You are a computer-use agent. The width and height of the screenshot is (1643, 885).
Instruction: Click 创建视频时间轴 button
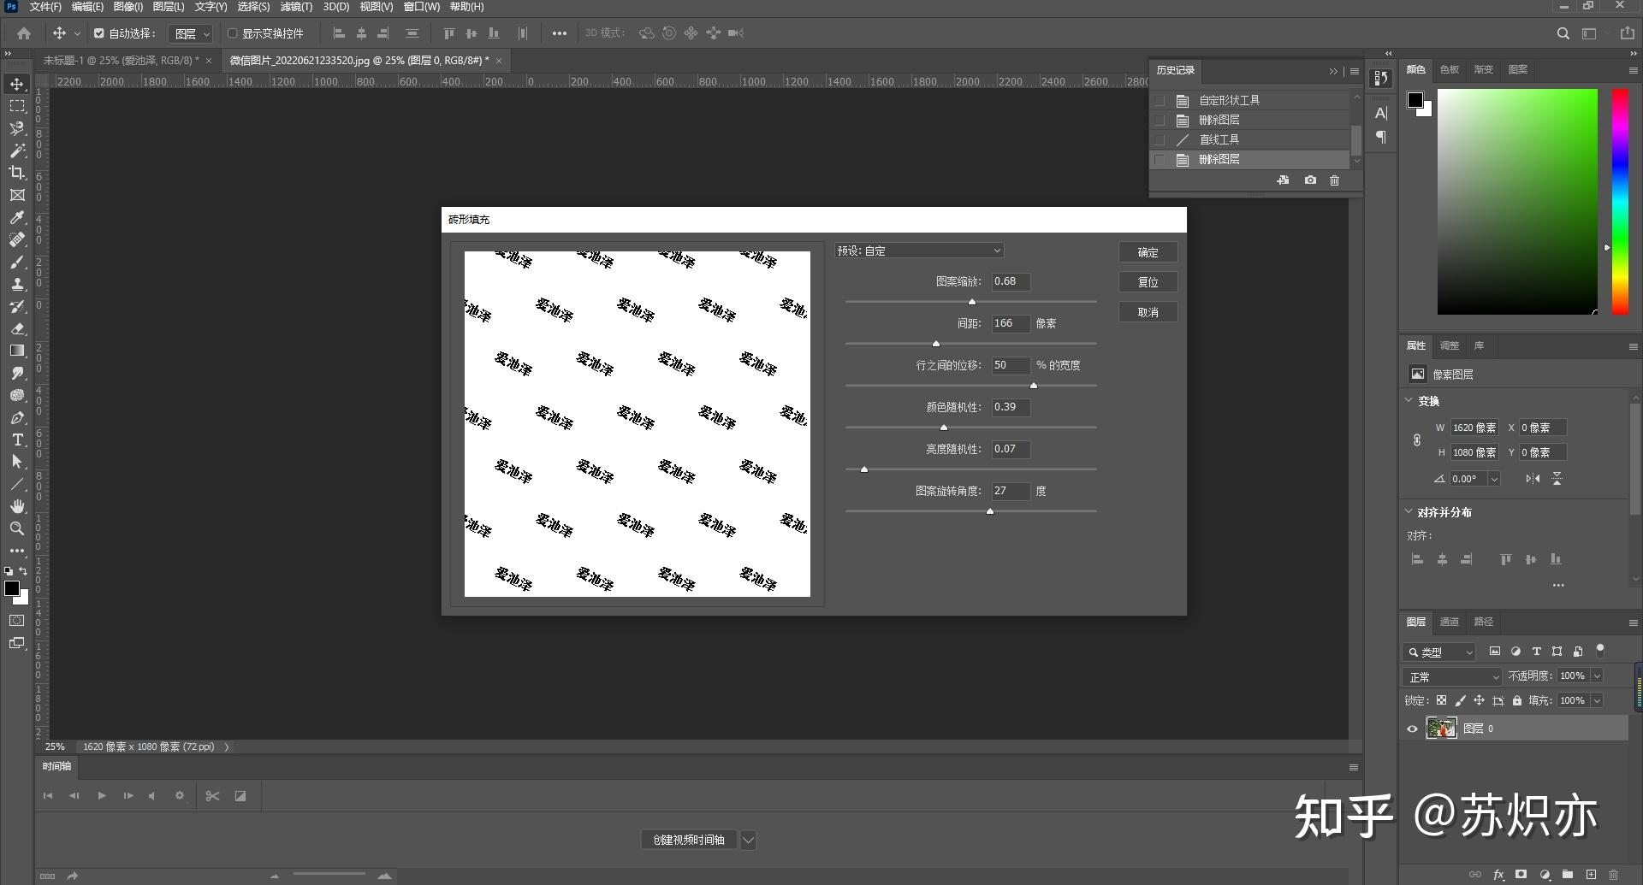pos(689,840)
